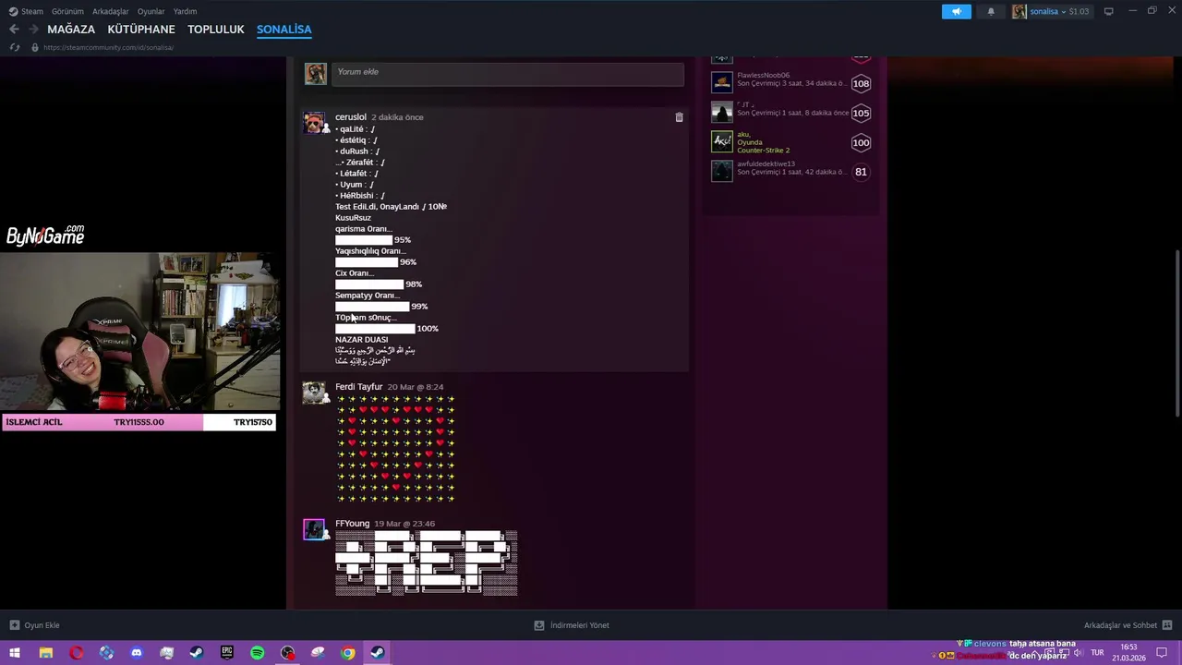
Task: Open the Görünüm menu
Action: [67, 11]
